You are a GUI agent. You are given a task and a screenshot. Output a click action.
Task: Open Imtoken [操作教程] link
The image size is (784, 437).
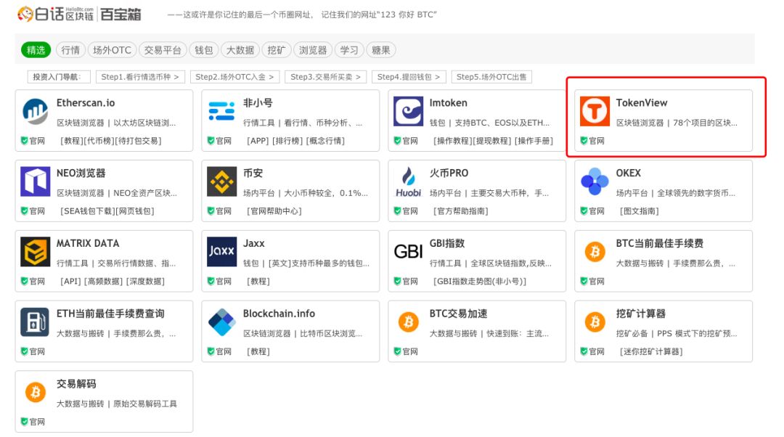454,141
